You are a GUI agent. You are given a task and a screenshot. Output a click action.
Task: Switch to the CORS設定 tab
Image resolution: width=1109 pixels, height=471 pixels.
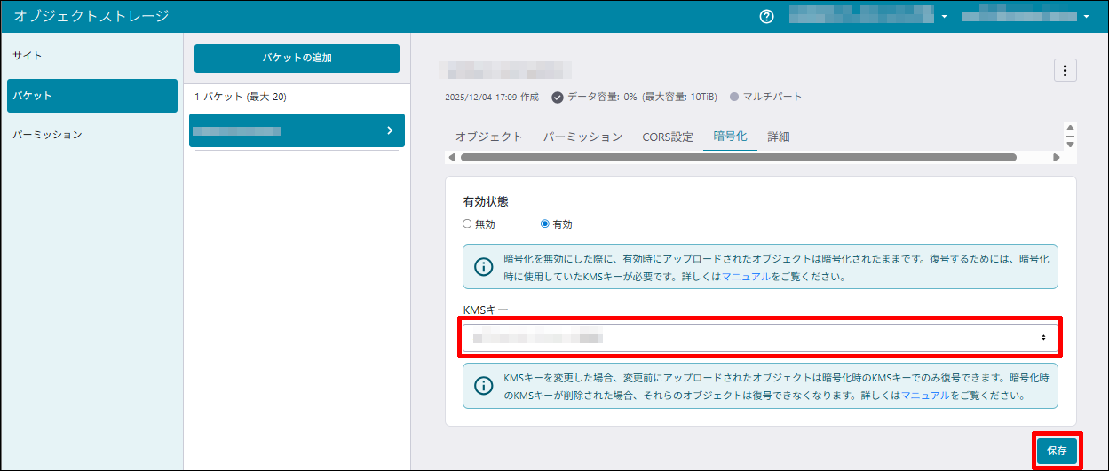pyautogui.click(x=668, y=137)
